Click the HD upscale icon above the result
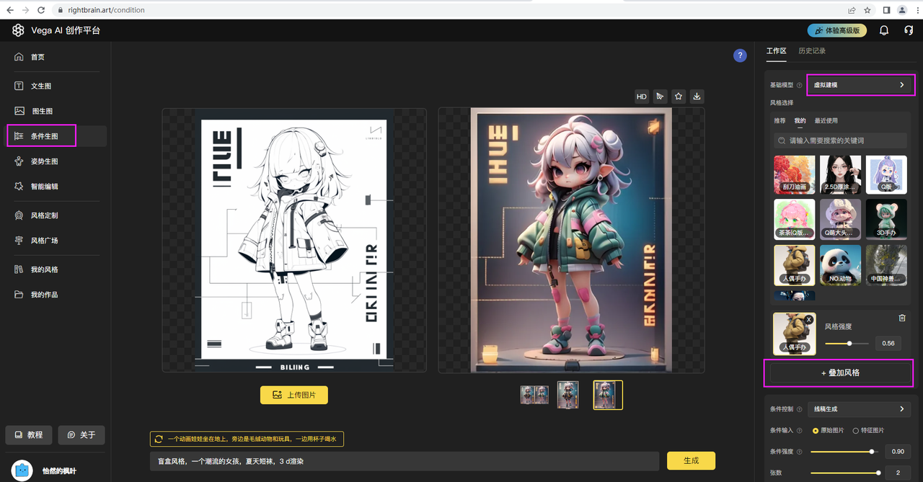923x482 pixels. 642,96
